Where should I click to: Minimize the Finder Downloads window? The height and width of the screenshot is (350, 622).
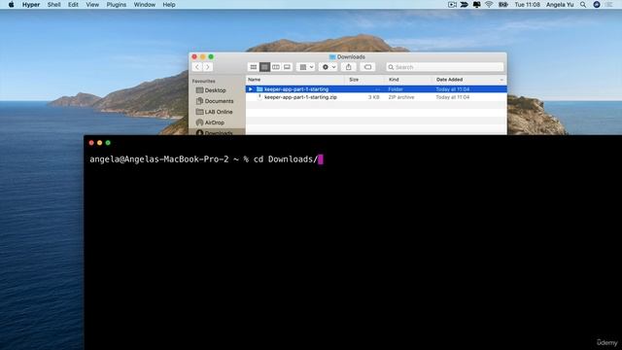203,56
